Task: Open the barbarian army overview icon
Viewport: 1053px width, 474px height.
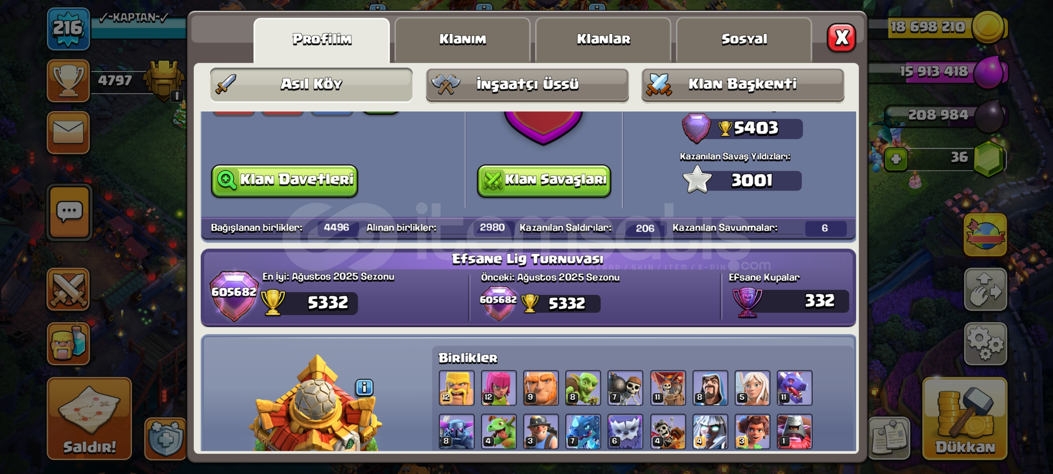Action: click(x=68, y=344)
